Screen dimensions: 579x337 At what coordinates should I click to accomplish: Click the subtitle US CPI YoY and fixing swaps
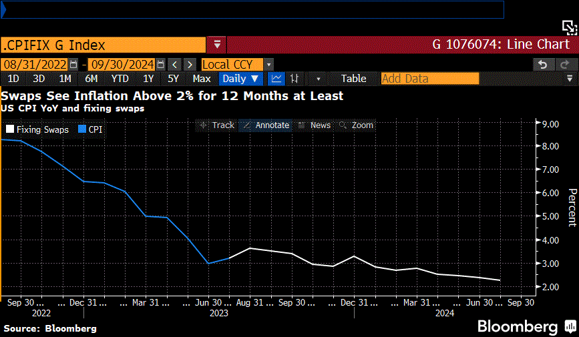point(72,109)
